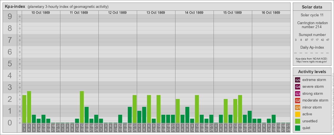Click the Kp scale number 9

(10, 16)
